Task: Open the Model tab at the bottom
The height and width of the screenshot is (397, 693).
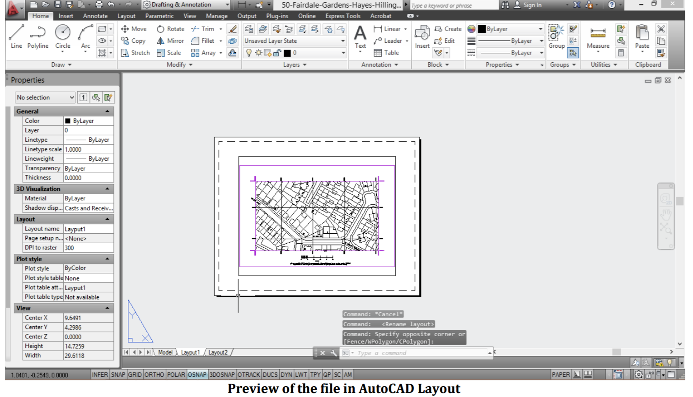Action: tap(165, 352)
